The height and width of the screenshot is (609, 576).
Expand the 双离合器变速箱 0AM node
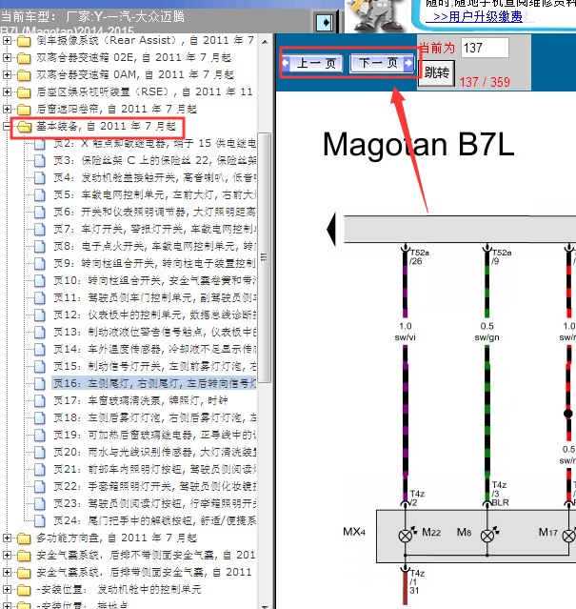(7, 74)
